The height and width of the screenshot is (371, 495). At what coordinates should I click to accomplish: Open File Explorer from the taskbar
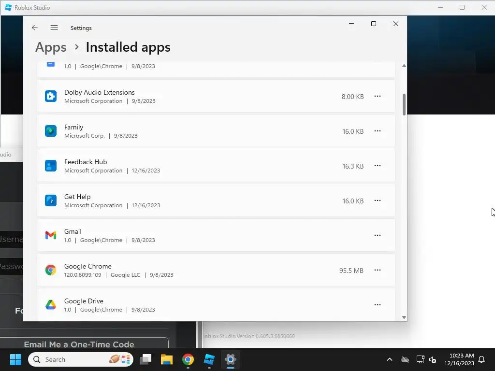[x=167, y=359]
